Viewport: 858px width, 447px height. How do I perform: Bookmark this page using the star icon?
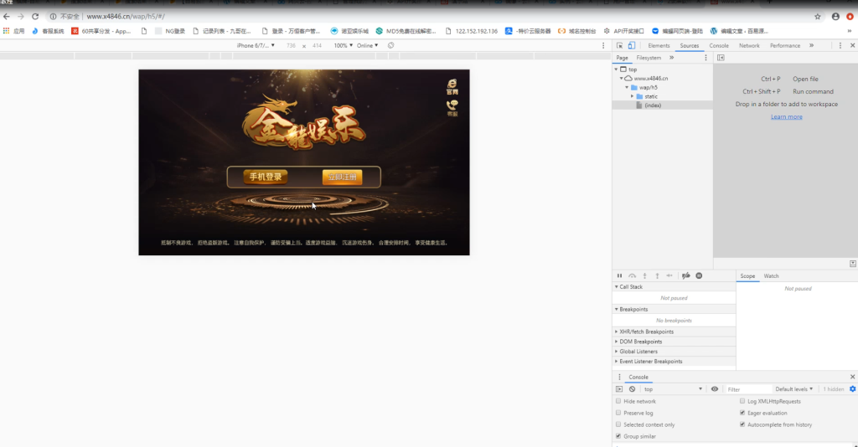point(818,17)
